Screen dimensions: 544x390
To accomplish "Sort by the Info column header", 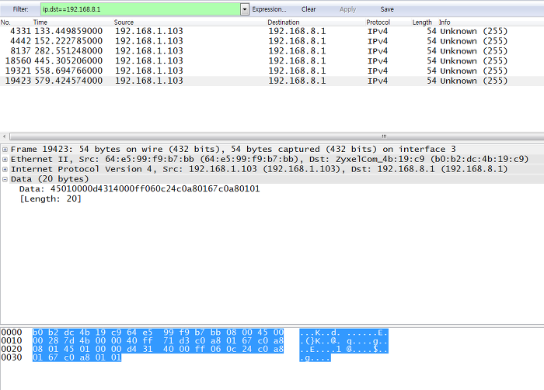I will click(445, 22).
